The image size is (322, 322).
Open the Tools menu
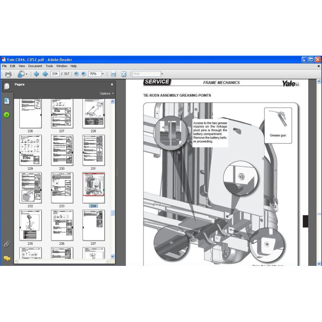(x=49, y=66)
